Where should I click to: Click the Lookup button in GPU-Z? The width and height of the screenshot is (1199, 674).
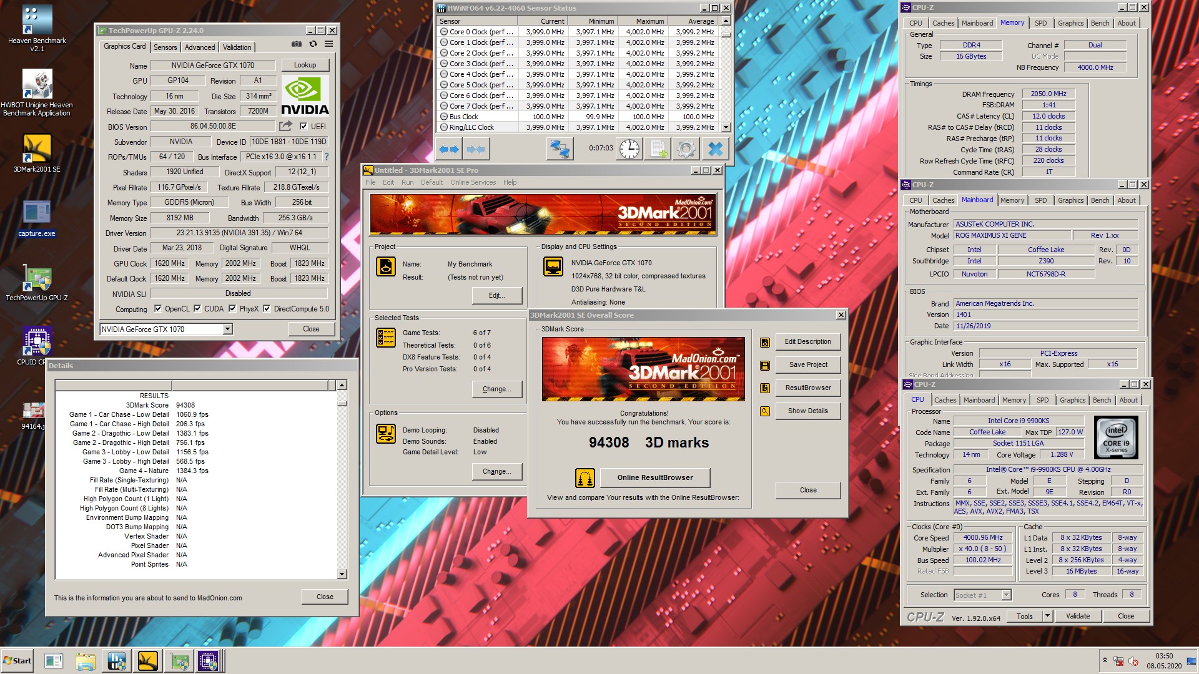305,65
